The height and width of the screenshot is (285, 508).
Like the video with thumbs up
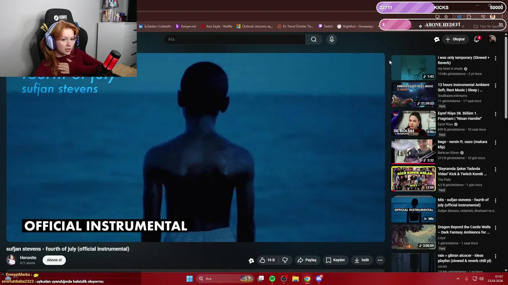tap(267, 260)
